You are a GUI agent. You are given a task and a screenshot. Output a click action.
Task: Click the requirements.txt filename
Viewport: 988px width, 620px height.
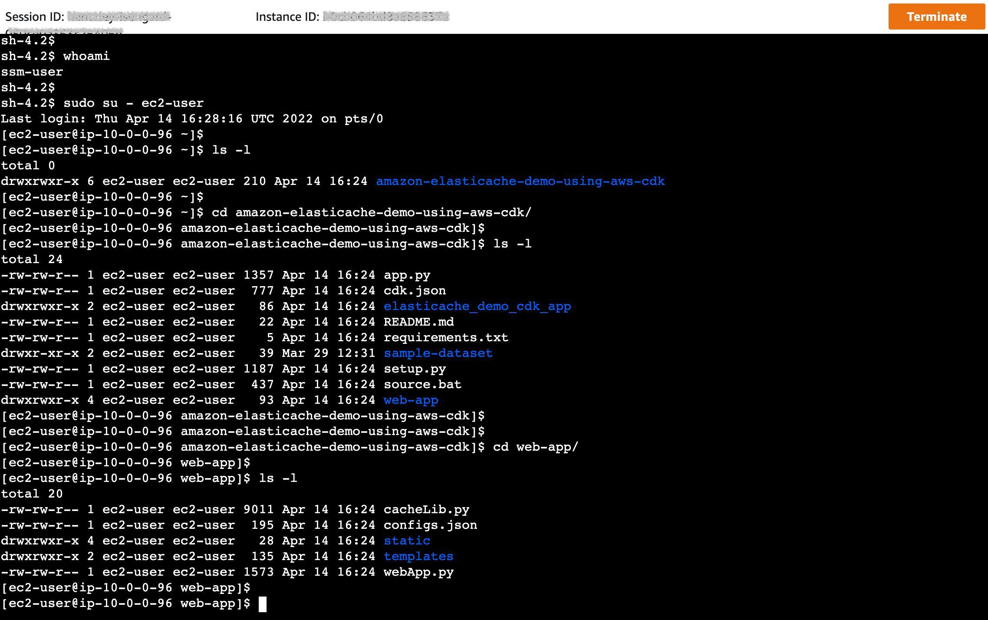(x=446, y=337)
